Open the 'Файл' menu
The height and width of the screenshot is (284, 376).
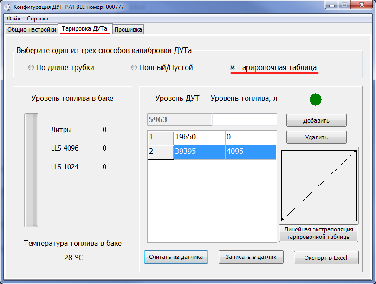tap(13, 19)
